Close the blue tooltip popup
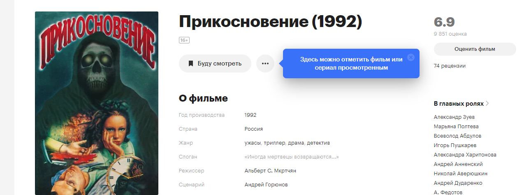This screenshot has height=195, width=531. tap(410, 57)
